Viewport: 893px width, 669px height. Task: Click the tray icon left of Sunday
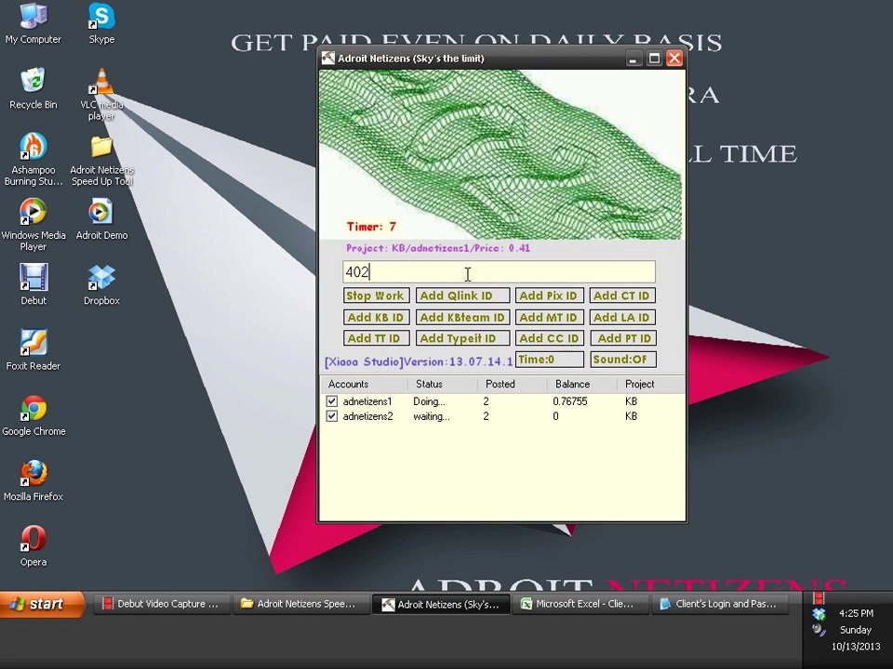pos(819,630)
